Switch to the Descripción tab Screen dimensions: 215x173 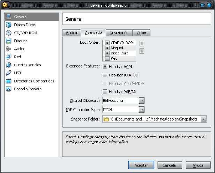coord(119,33)
